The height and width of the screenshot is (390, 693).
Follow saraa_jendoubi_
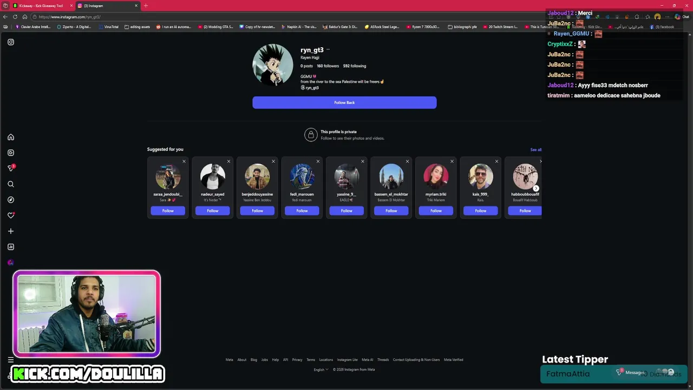[x=168, y=211]
